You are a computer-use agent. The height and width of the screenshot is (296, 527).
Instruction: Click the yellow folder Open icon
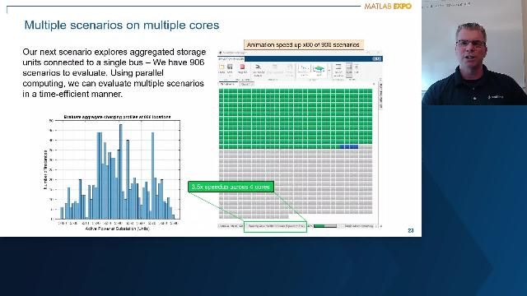click(x=222, y=67)
